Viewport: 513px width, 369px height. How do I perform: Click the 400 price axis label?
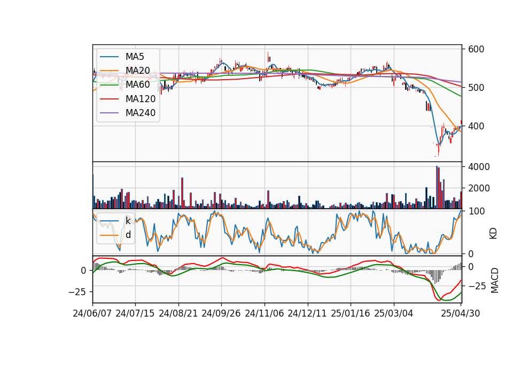[476, 126]
